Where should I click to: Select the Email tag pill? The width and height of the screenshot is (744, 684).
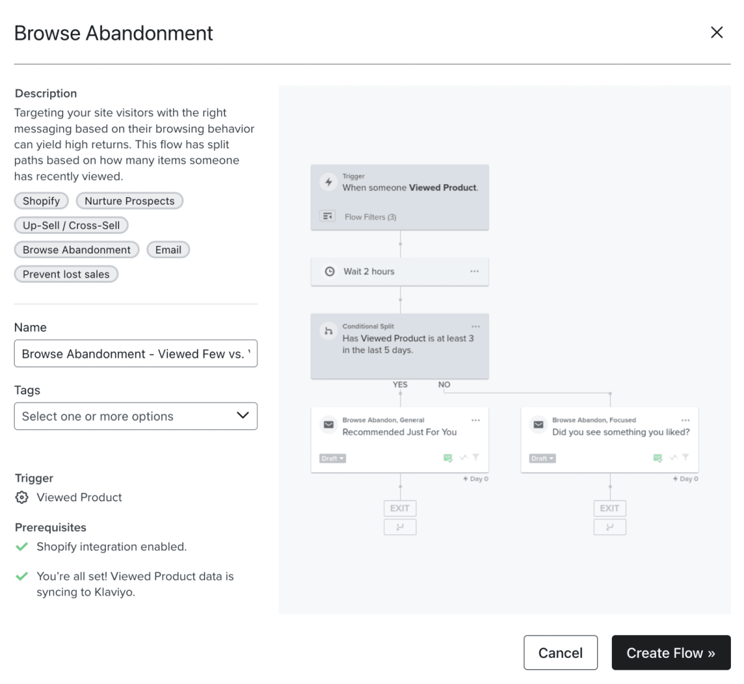coord(168,250)
